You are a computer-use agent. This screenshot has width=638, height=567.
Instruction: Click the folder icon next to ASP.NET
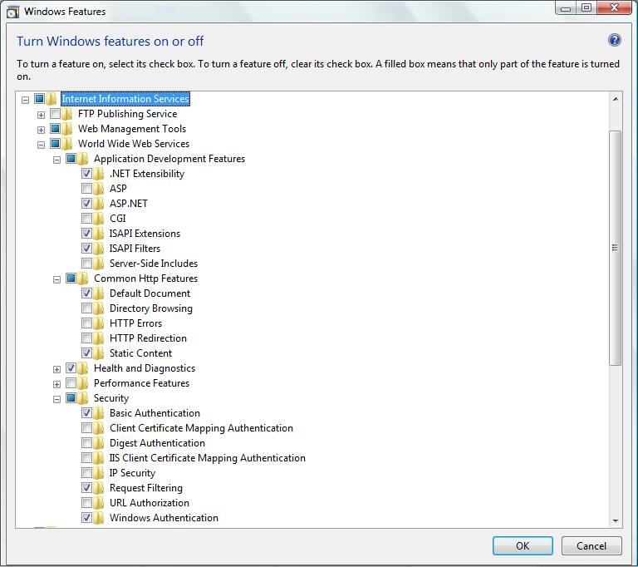tap(99, 204)
